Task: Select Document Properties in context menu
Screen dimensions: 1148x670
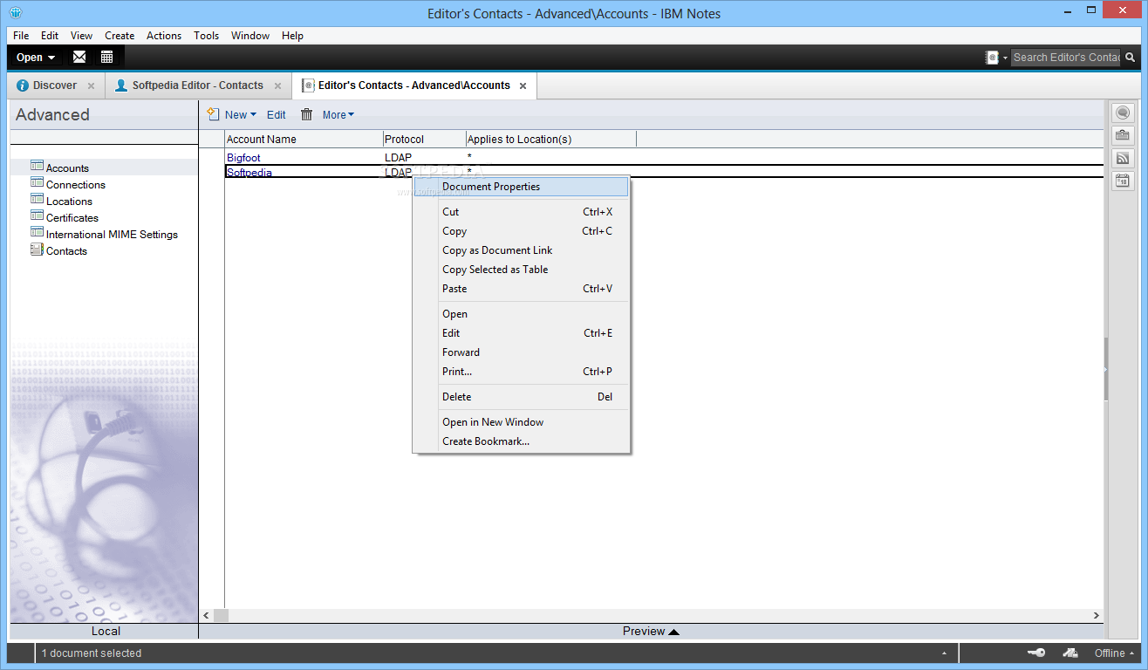Action: [x=521, y=187]
